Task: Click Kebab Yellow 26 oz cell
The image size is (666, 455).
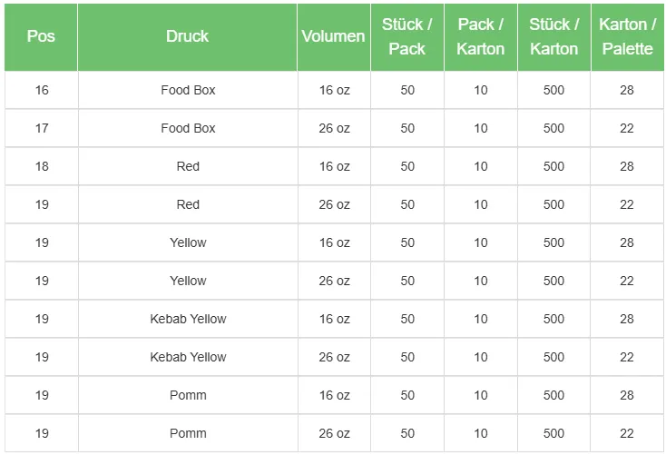Action: [188, 357]
